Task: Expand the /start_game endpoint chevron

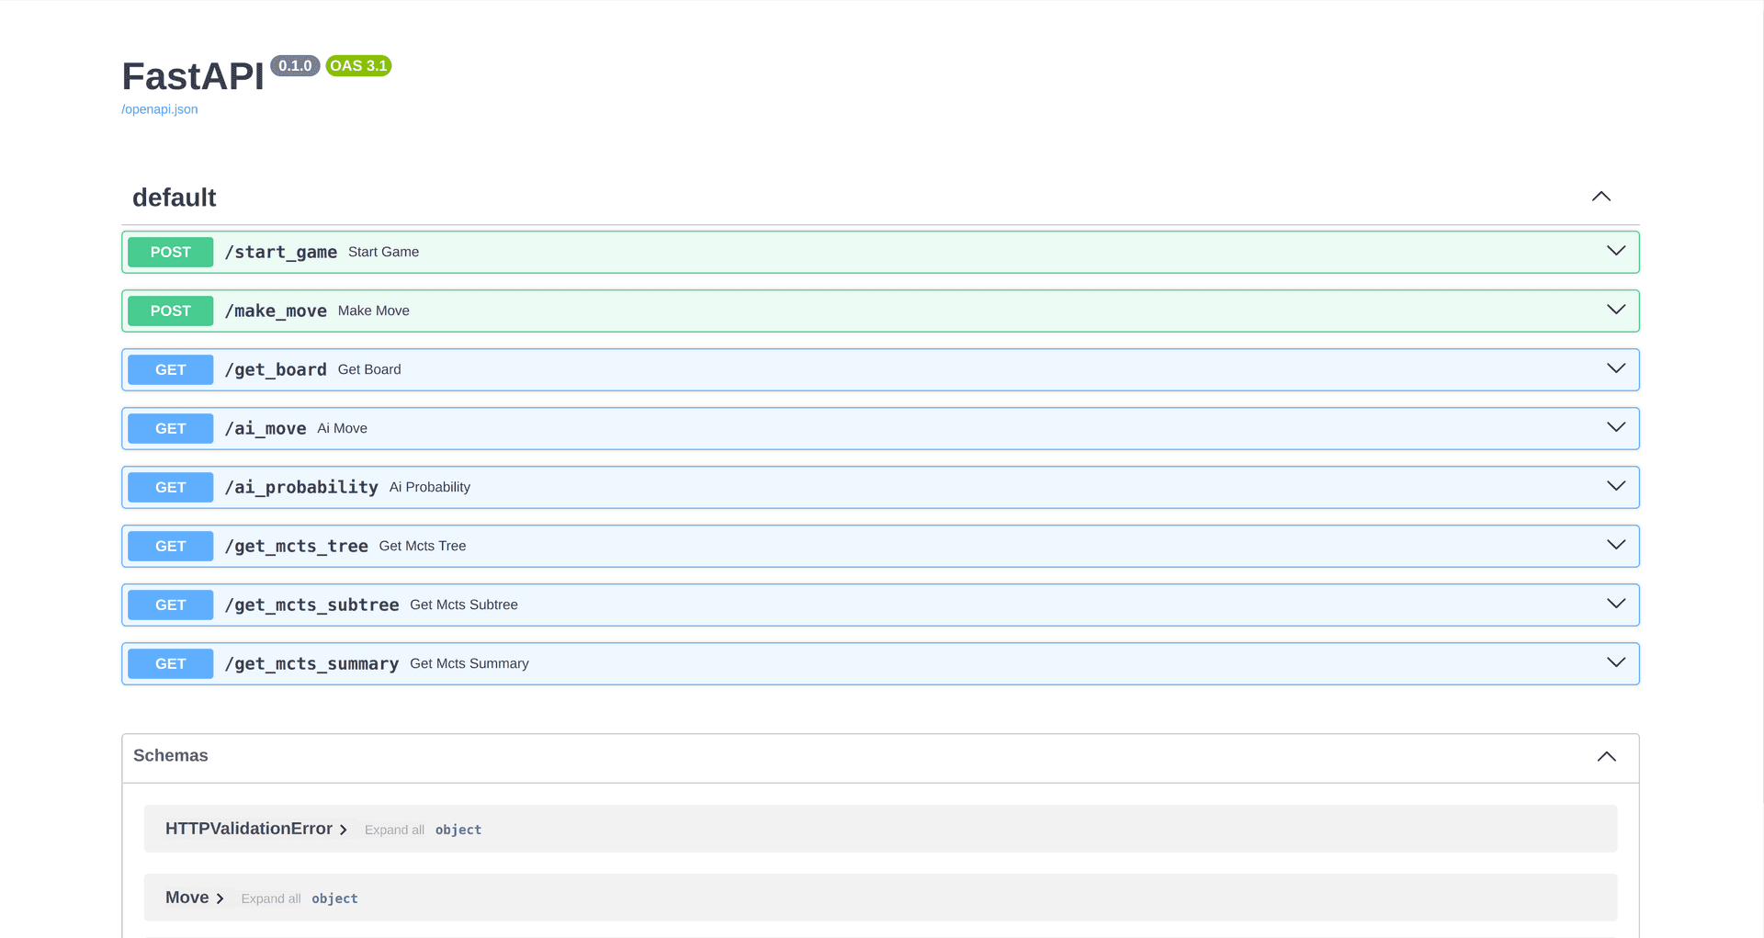Action: point(1616,251)
